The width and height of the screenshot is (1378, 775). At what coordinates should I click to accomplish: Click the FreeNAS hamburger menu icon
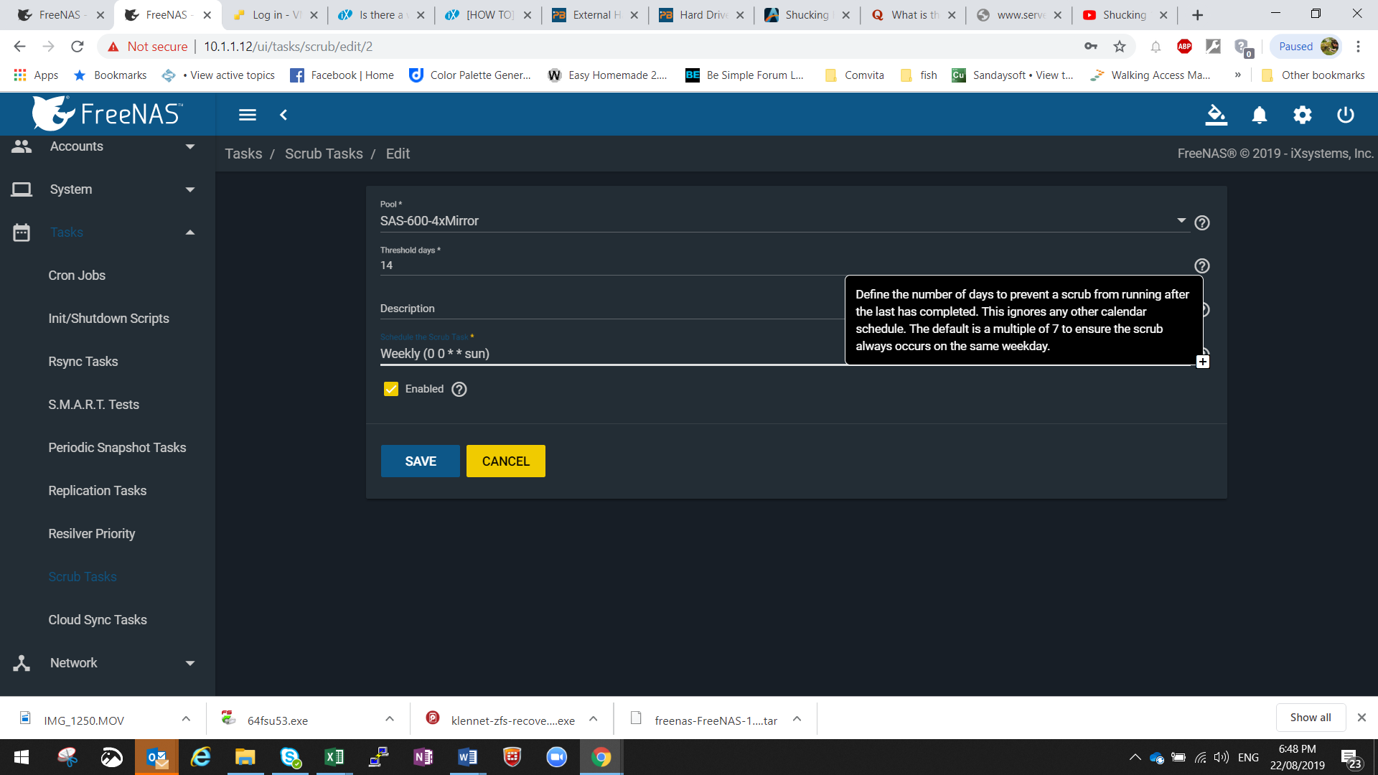pos(247,115)
